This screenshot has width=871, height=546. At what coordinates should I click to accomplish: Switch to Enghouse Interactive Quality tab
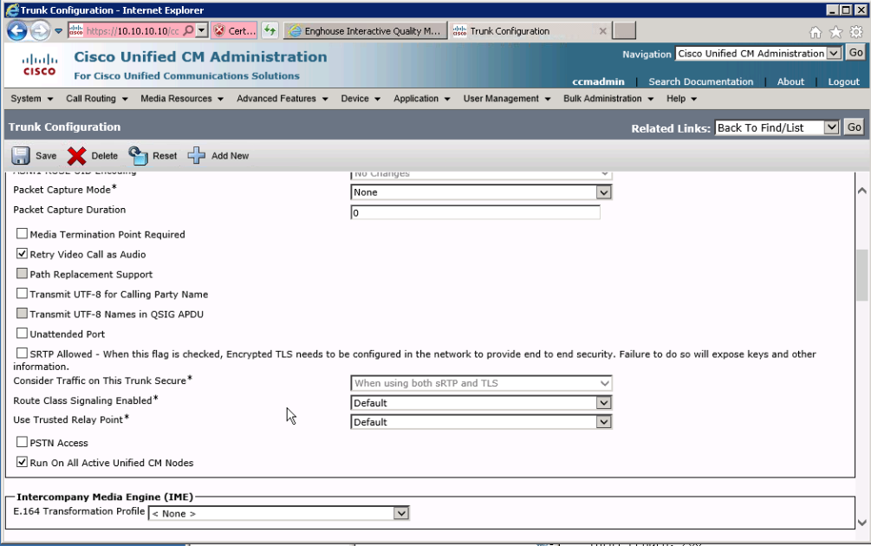coord(365,31)
